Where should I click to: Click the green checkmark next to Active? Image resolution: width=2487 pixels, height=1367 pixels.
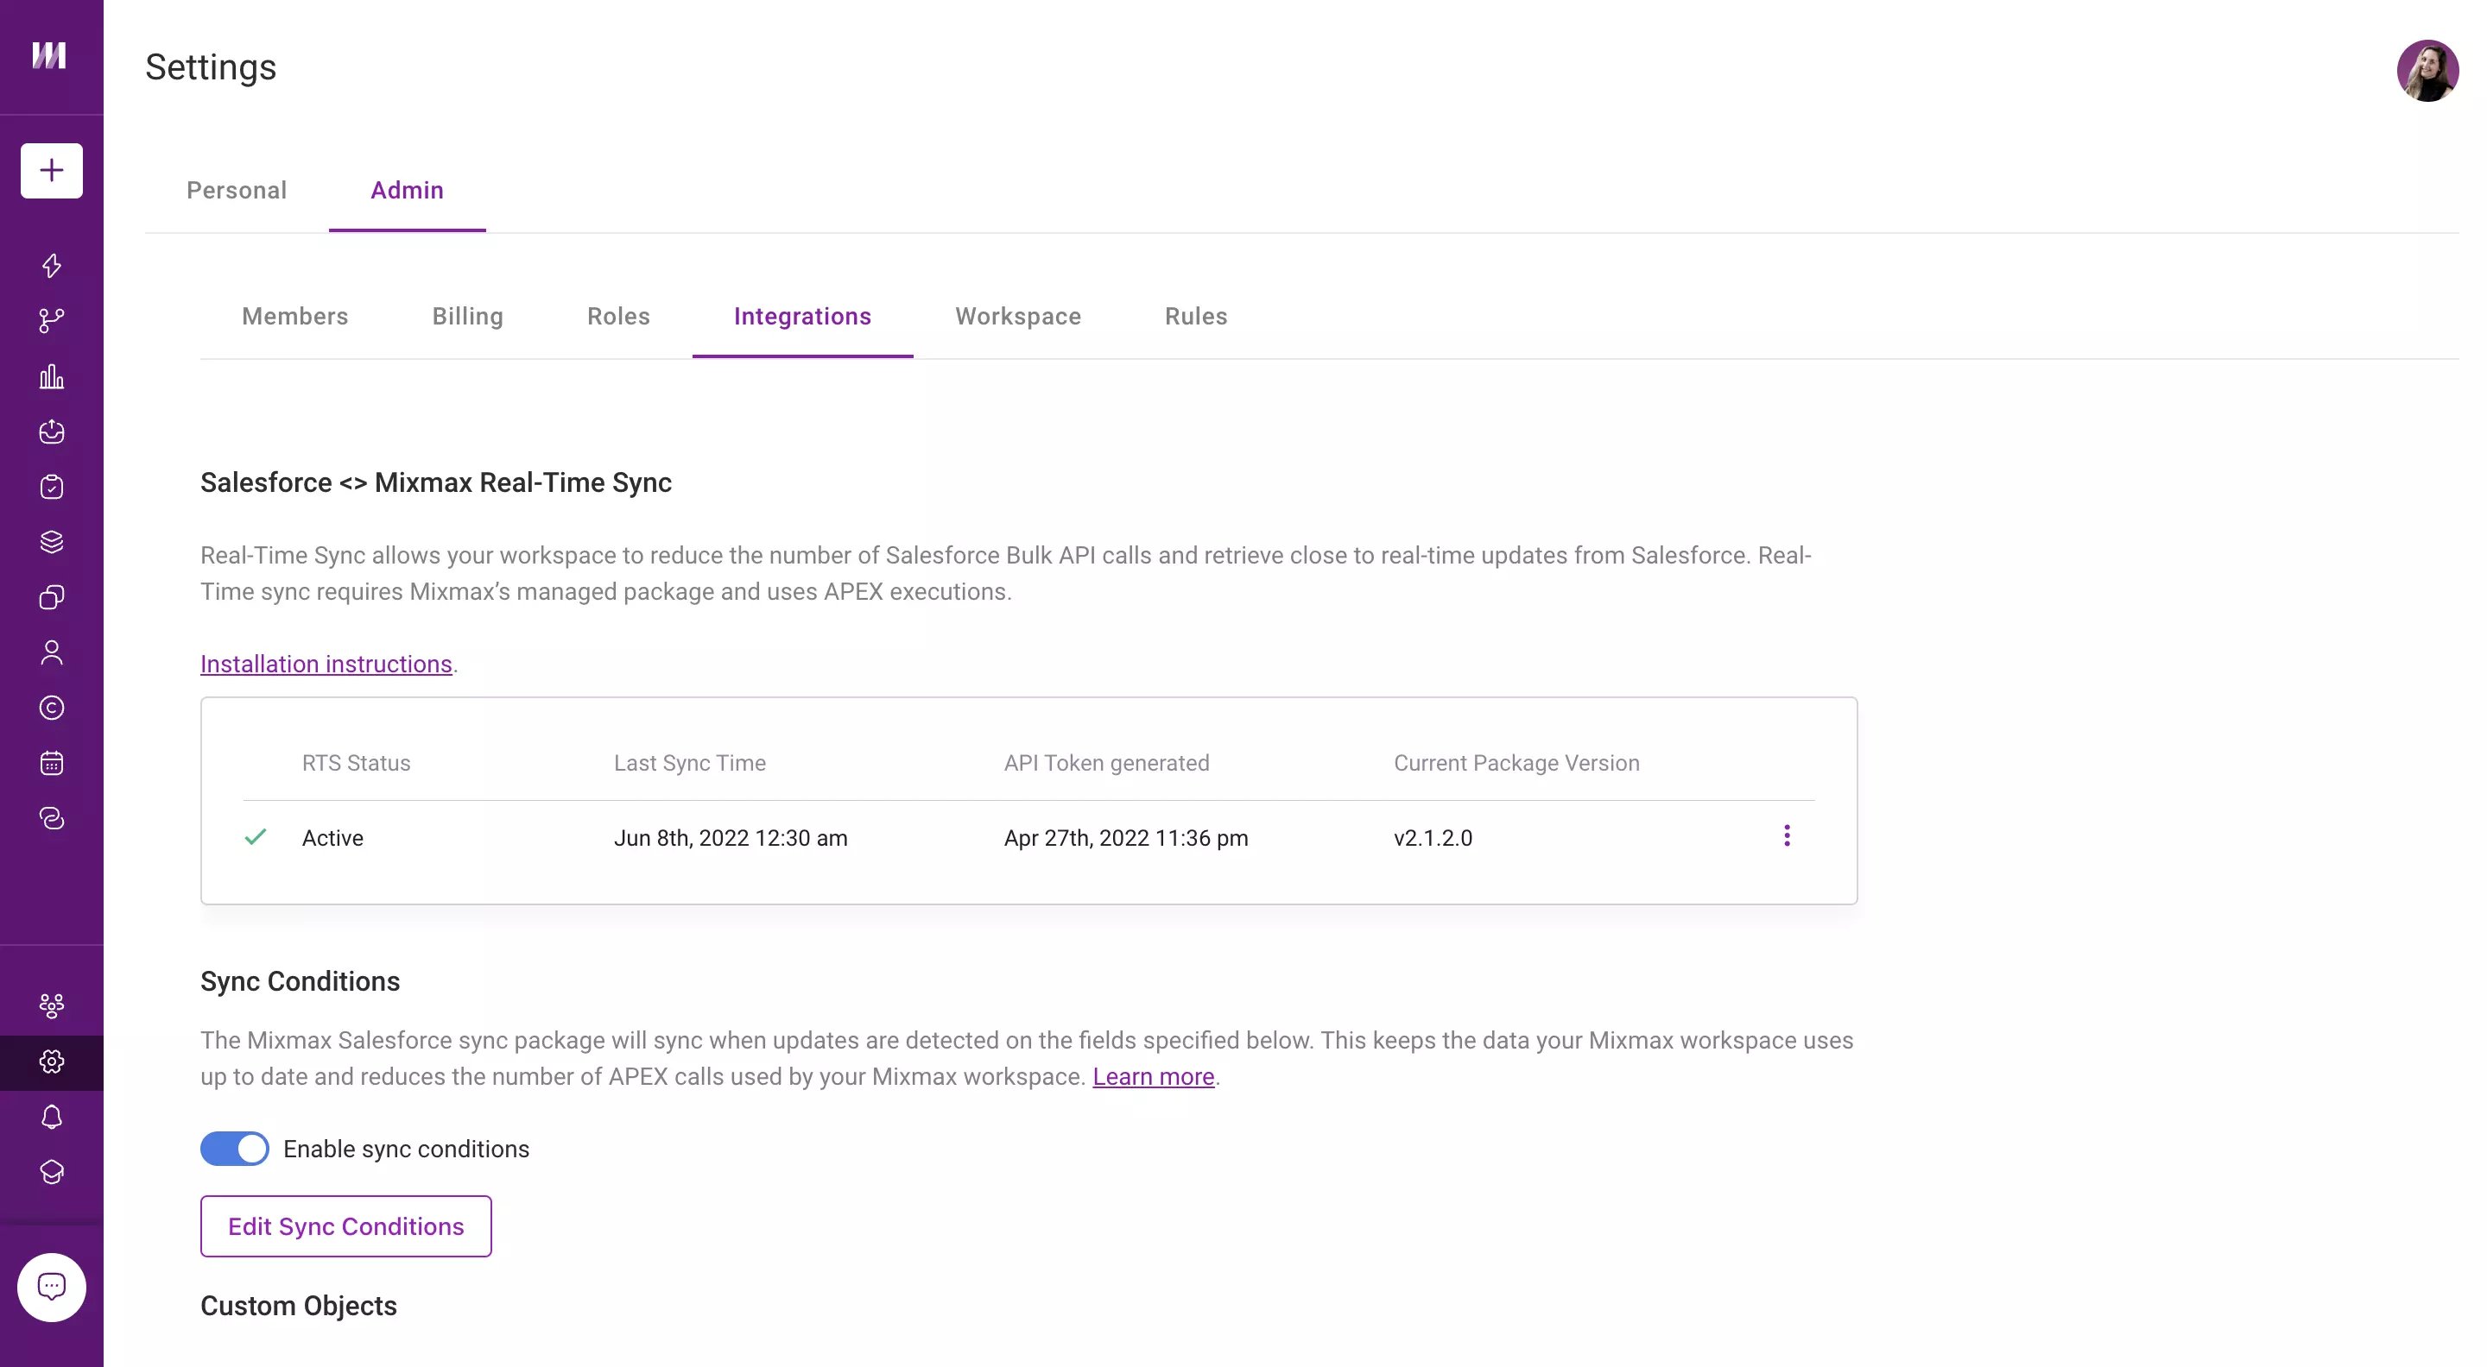[255, 836]
